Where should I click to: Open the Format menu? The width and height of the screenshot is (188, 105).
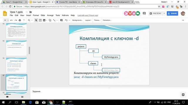tap(36, 15)
